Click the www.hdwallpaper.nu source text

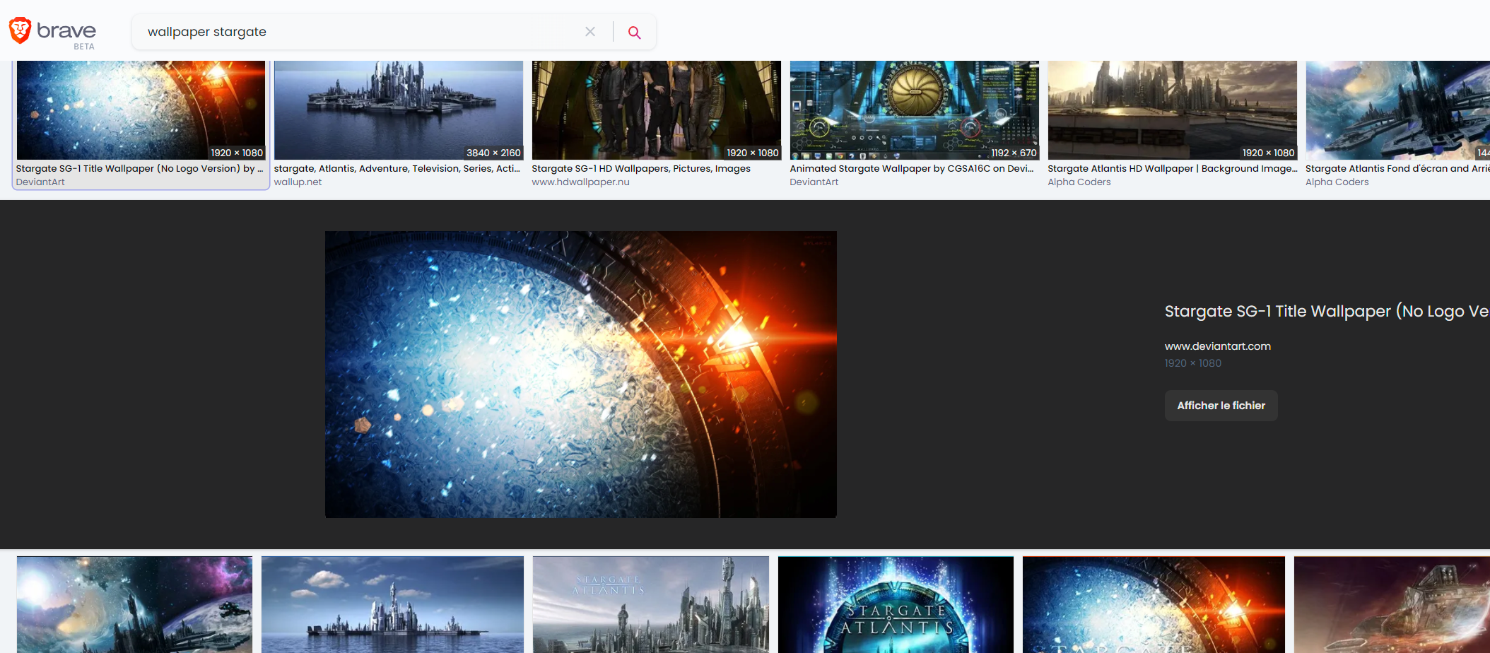(x=580, y=182)
